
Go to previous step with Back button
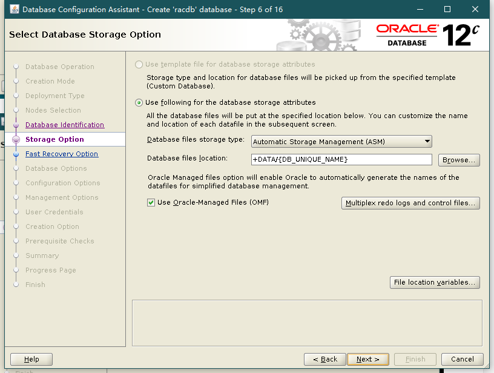point(325,359)
